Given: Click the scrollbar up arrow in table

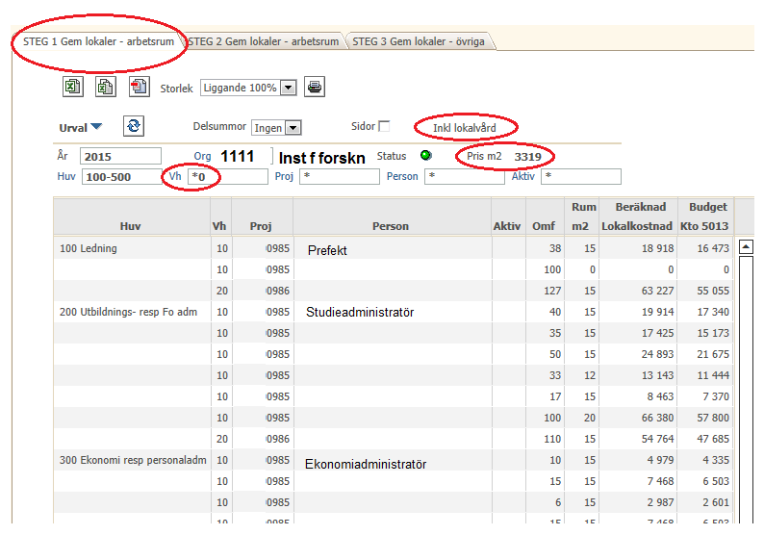Looking at the screenshot, I should pos(746,246).
